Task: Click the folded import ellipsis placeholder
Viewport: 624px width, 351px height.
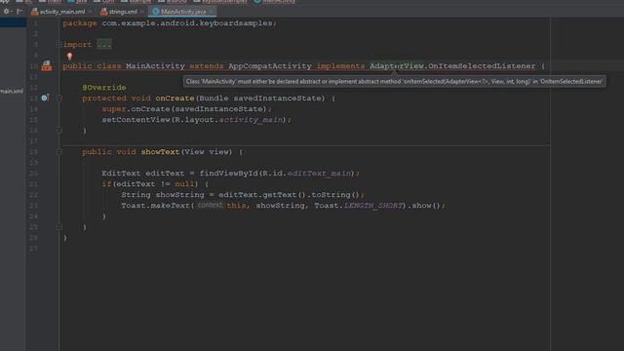Action: tap(104, 45)
